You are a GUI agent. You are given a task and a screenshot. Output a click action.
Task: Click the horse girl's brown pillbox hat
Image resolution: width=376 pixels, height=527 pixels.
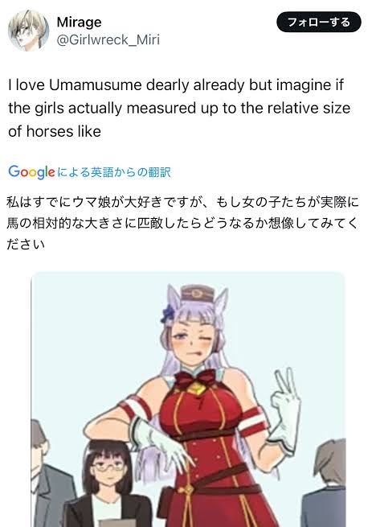tap(195, 294)
